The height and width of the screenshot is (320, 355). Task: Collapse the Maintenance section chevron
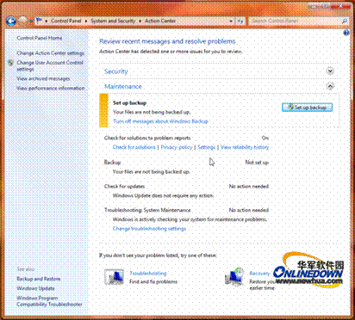click(330, 86)
